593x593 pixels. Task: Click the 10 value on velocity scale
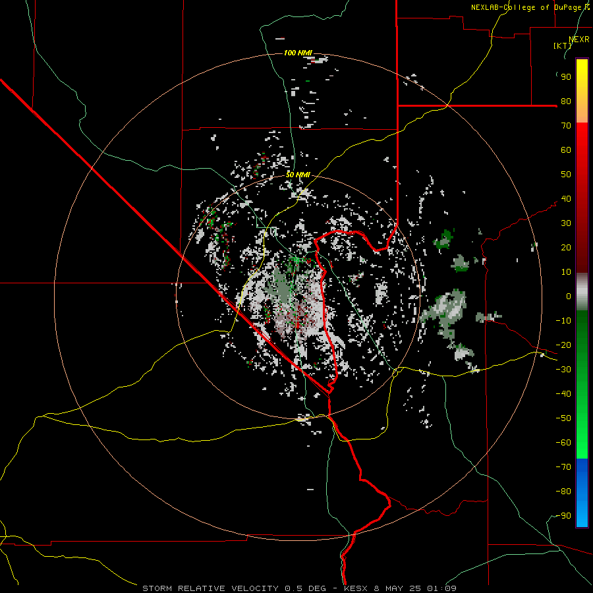point(566,272)
